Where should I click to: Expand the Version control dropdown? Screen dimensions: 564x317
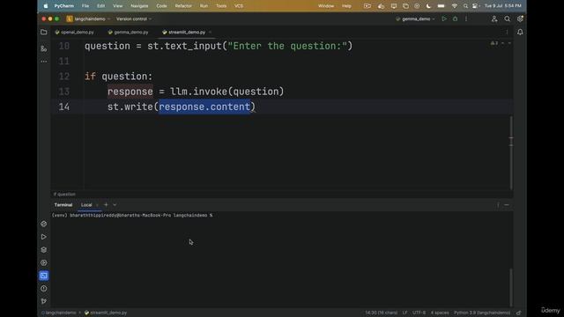click(x=133, y=18)
